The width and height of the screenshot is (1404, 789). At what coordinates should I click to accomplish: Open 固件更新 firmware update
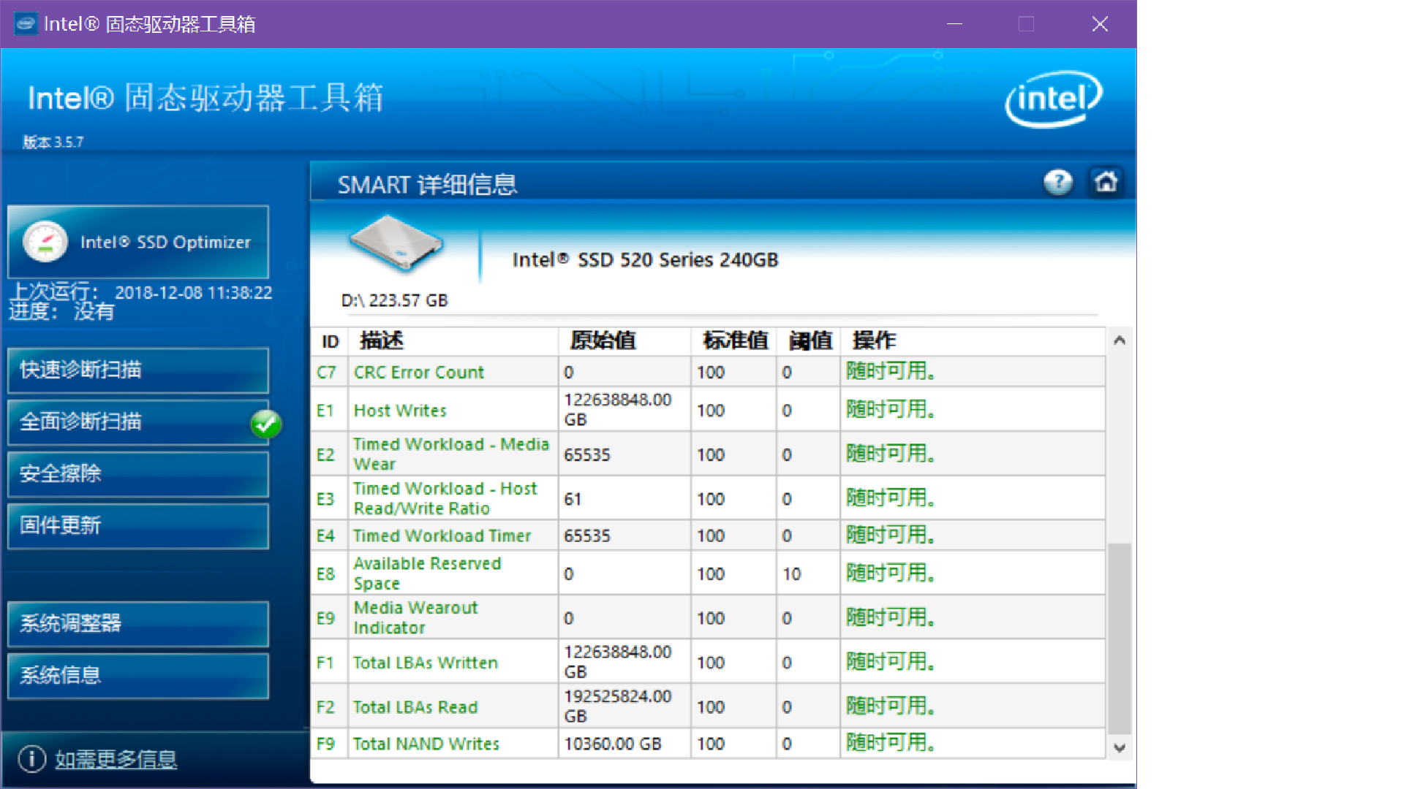point(138,526)
